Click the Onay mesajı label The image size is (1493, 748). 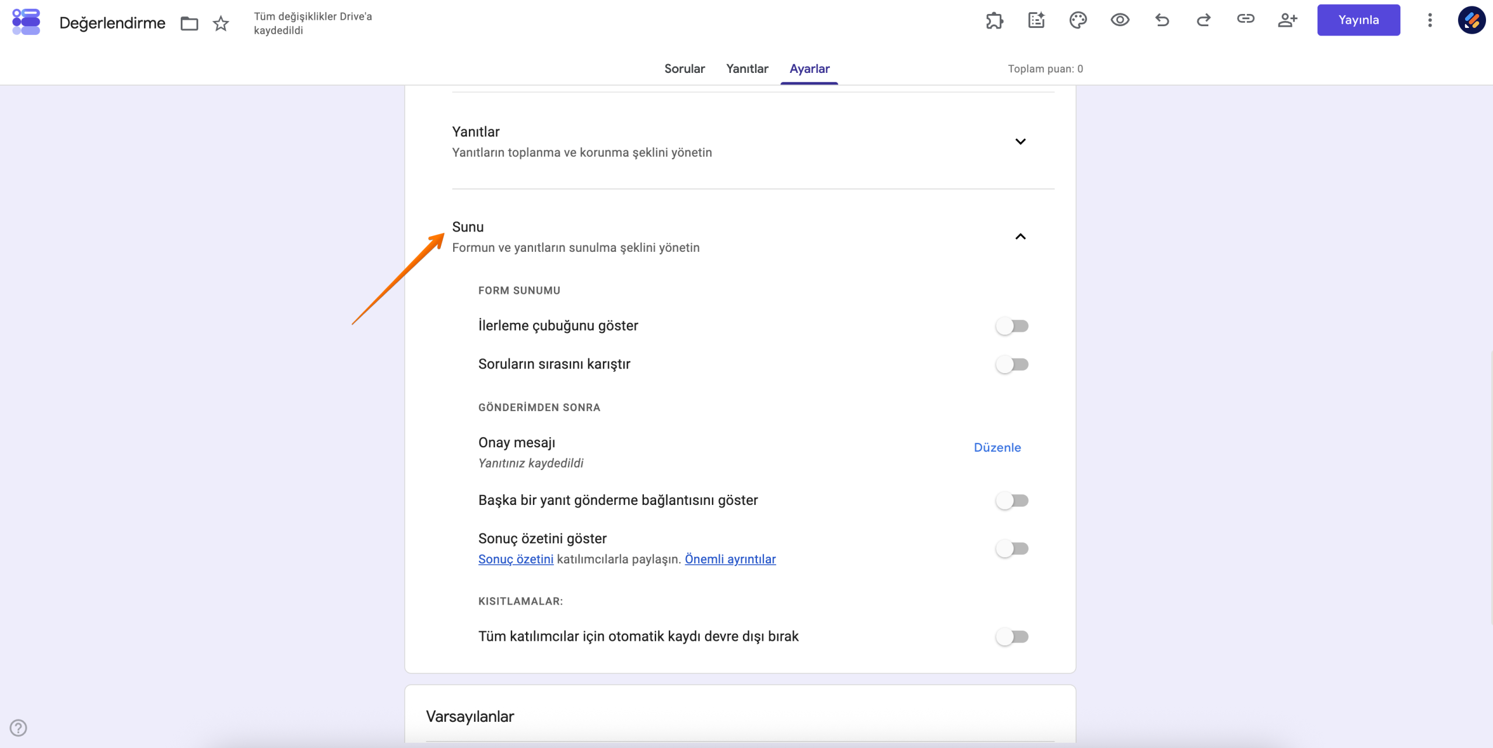pyautogui.click(x=517, y=443)
